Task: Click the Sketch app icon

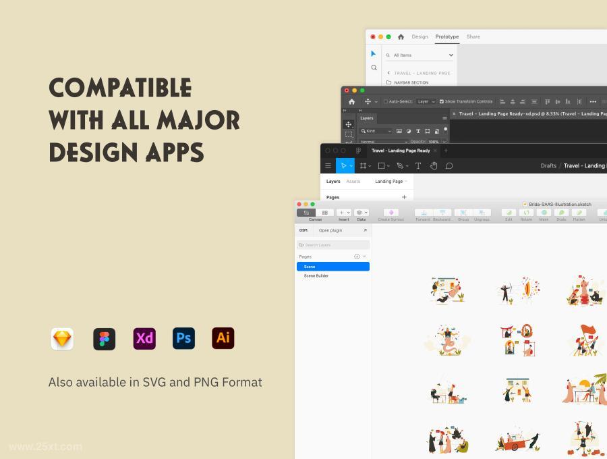Action: tap(62, 339)
